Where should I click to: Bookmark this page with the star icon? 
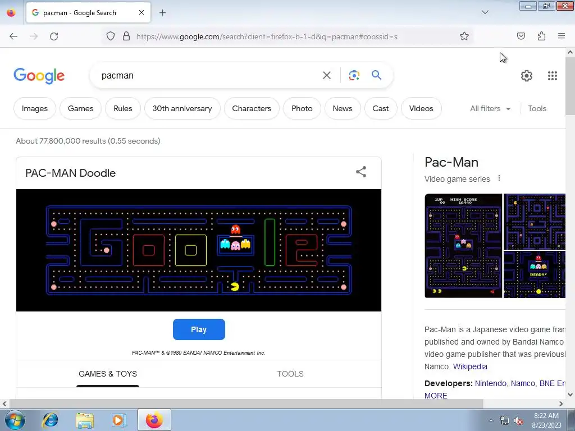[464, 36]
